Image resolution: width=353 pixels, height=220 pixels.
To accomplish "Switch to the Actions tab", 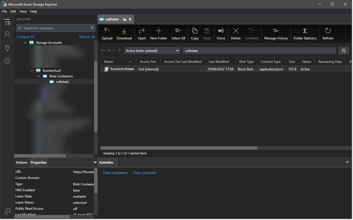I will point(21,162).
